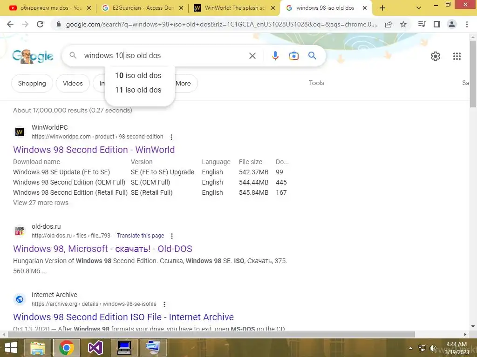Click Chrome icon in the taskbar
The width and height of the screenshot is (477, 357).
66,348
